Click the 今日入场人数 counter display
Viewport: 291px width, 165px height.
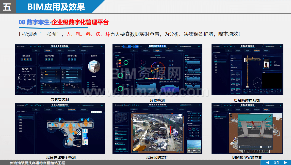[49, 59]
